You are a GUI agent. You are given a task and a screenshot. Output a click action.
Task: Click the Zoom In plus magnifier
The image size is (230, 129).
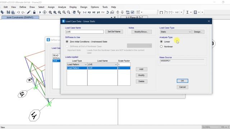point(64,12)
